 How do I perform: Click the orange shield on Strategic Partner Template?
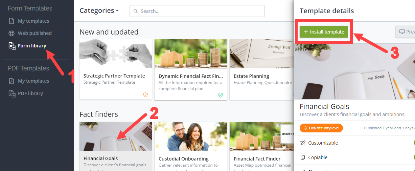145,95
